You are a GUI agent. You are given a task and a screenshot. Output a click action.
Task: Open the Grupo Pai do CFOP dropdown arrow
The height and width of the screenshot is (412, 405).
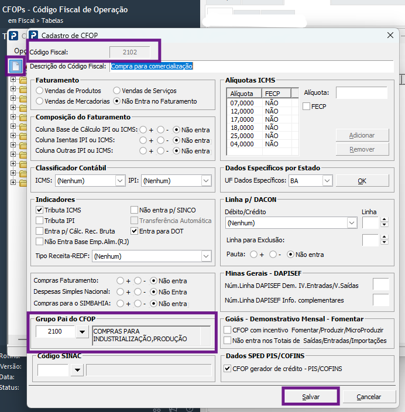pos(82,332)
